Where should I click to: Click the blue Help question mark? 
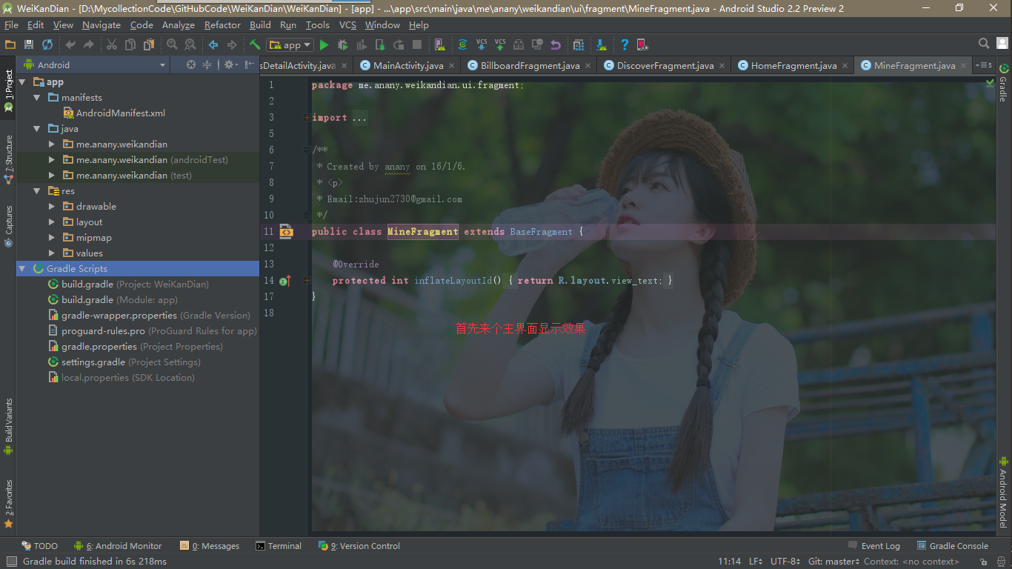[625, 44]
